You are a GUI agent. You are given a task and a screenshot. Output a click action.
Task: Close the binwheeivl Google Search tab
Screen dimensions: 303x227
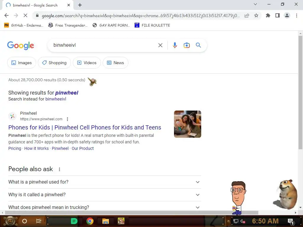point(69,5)
